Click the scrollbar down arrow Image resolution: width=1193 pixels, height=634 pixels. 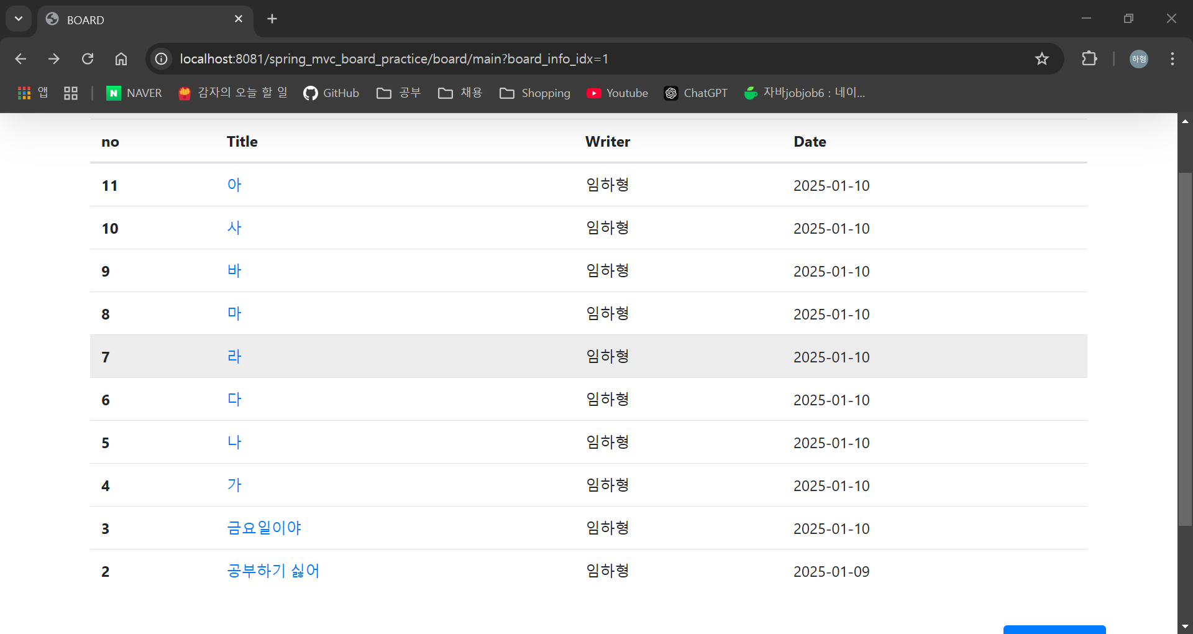pos(1186,626)
